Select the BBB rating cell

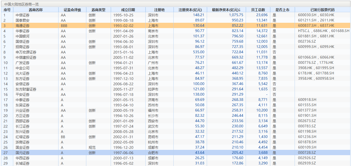tap(64, 26)
